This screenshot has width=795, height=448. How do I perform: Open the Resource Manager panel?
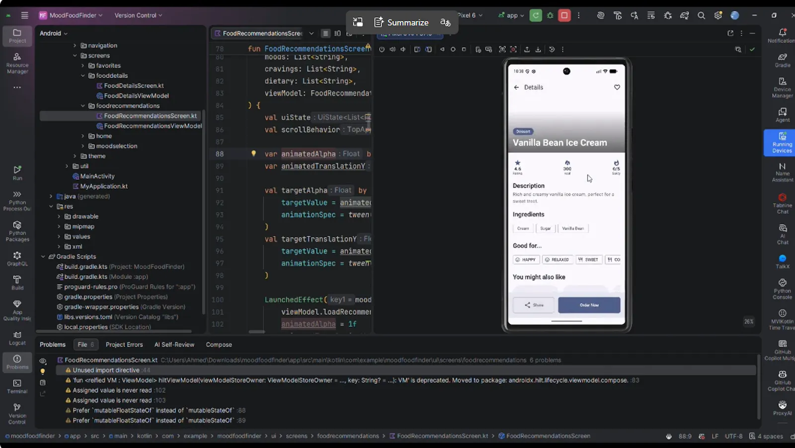coord(17,64)
